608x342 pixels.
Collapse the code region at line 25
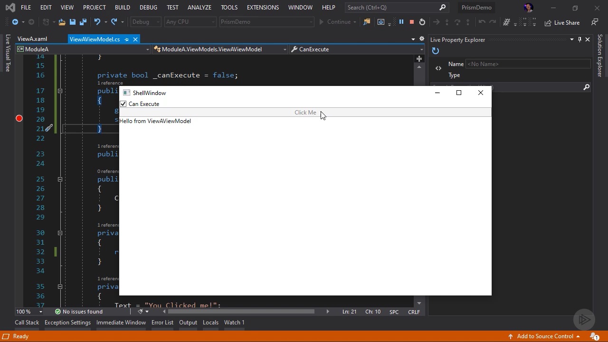click(x=60, y=180)
